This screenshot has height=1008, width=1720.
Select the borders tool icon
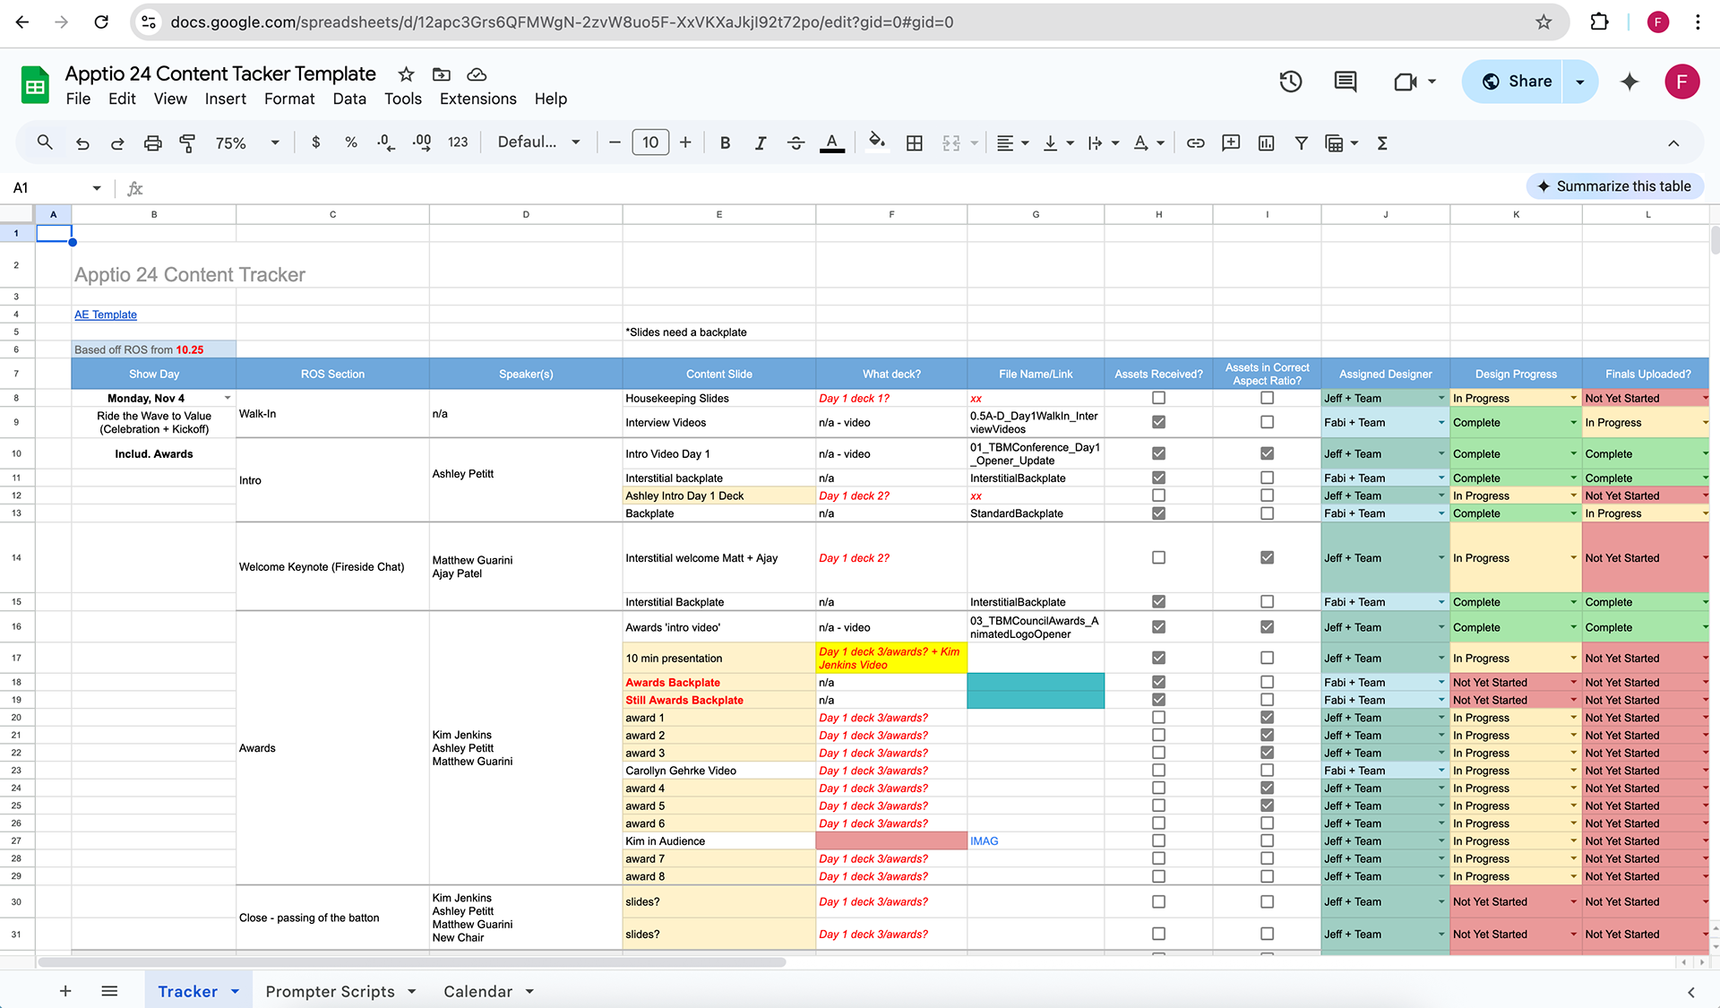914,142
